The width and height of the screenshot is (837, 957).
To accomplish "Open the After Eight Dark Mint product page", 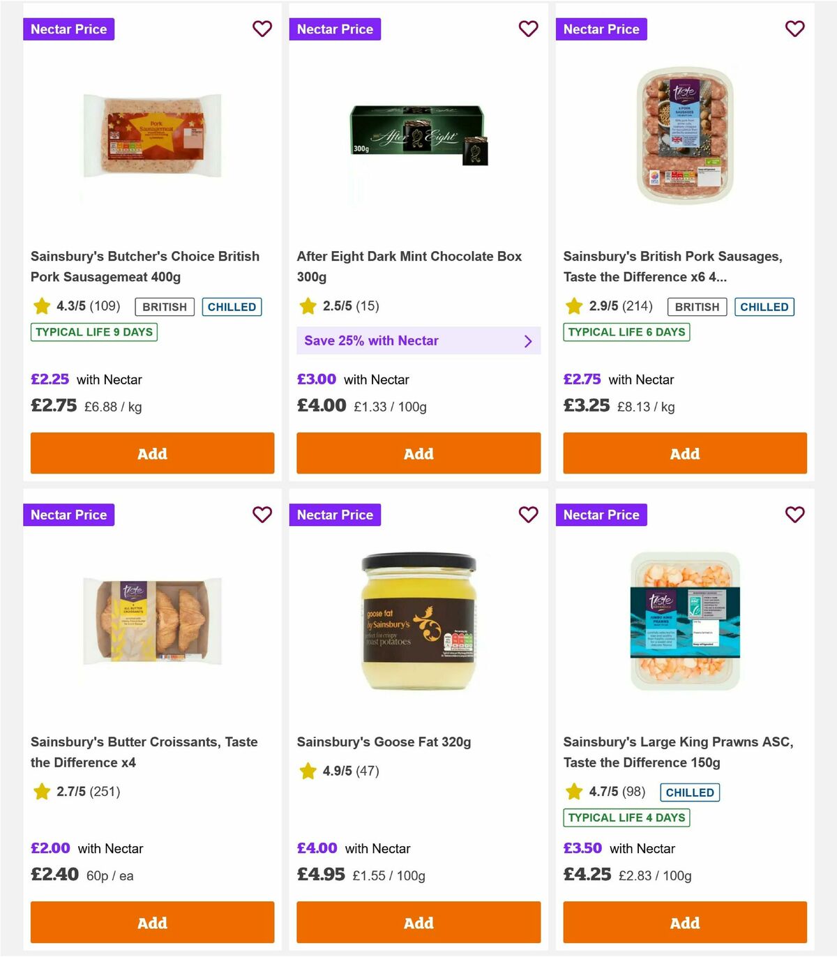I will (x=409, y=266).
